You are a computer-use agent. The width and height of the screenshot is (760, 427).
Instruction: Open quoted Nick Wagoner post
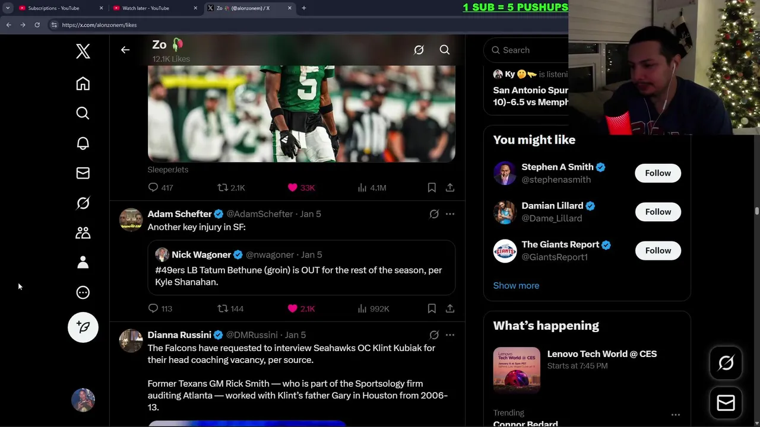pyautogui.click(x=302, y=267)
